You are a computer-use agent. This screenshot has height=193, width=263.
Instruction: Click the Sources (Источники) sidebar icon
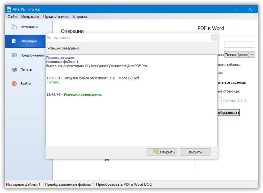pyautogui.click(x=14, y=27)
